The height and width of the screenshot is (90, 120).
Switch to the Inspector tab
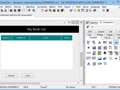point(92,22)
